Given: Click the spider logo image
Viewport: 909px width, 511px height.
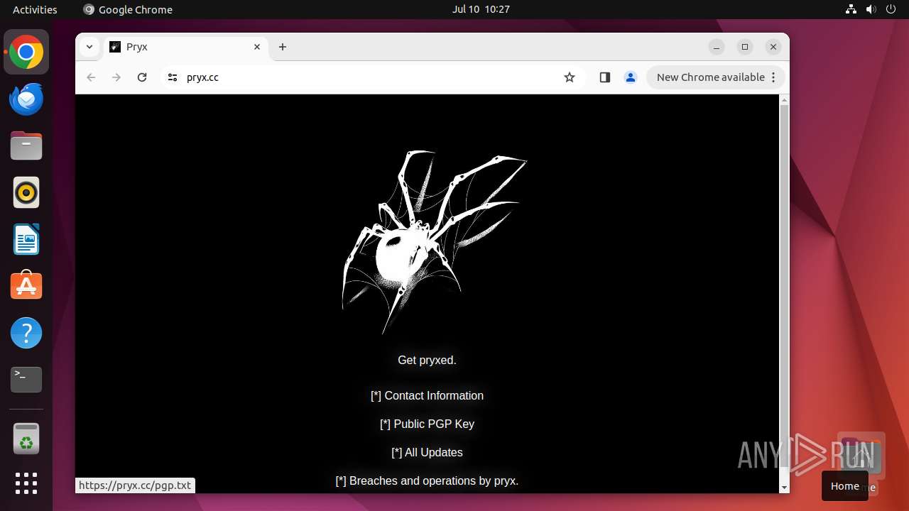Looking at the screenshot, I should click(x=433, y=241).
